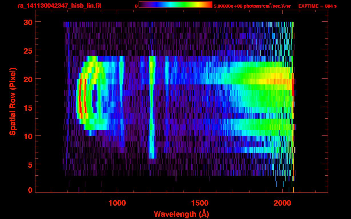
Task: Click the 5.00000e+06 photons/cm²/sec/A/sr label
Action: (252, 6)
